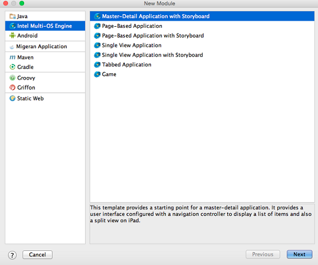Click the Java folder icon
The height and width of the screenshot is (265, 318).
click(x=13, y=16)
